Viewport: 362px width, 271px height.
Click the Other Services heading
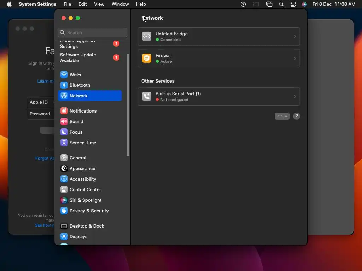pos(158,81)
